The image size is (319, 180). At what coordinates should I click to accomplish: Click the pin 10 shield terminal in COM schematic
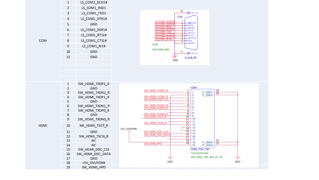189,13
